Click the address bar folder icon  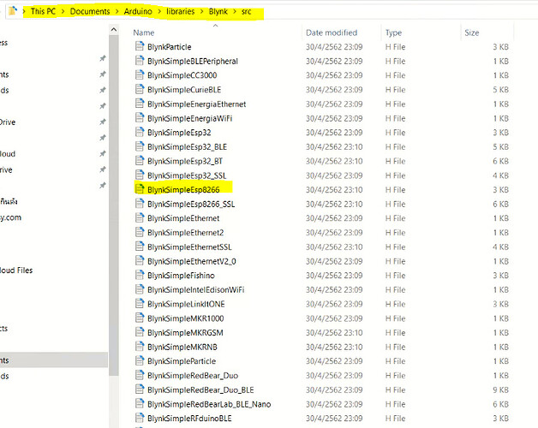pos(13,11)
